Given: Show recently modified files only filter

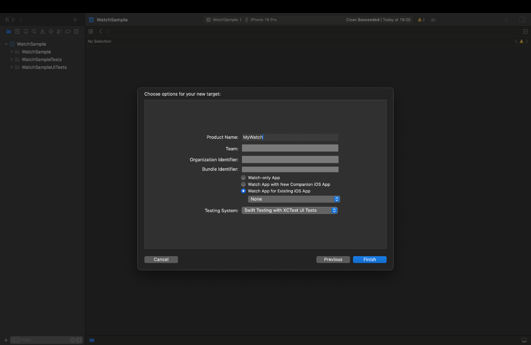Looking at the screenshot, I should (73, 340).
